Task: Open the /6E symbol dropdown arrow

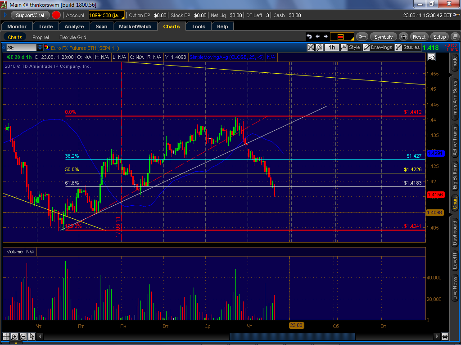Action: (x=40, y=47)
